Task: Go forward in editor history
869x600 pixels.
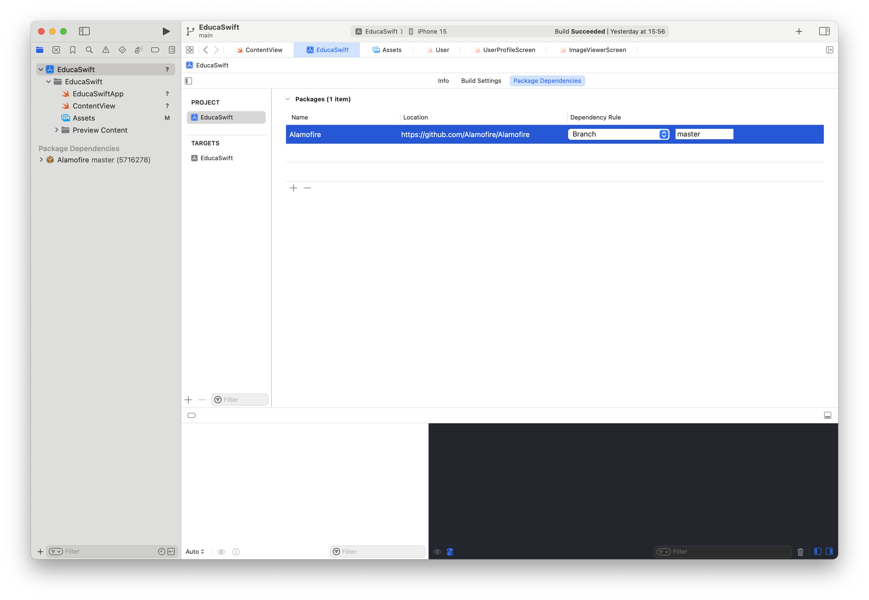Action: 216,50
